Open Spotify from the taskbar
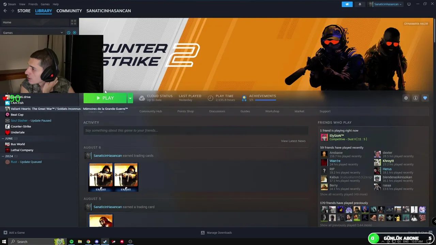 [x=72, y=242]
